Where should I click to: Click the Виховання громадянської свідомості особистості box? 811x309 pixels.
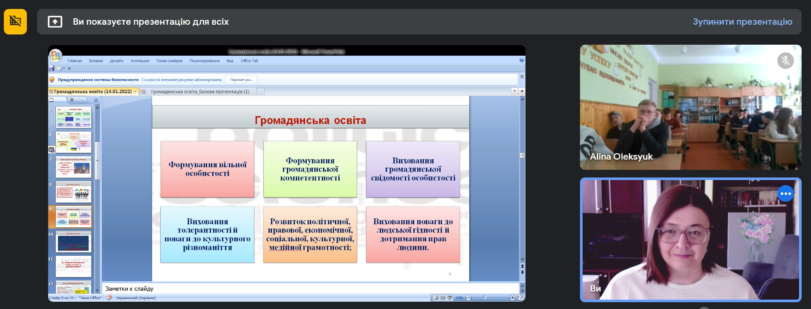413,169
